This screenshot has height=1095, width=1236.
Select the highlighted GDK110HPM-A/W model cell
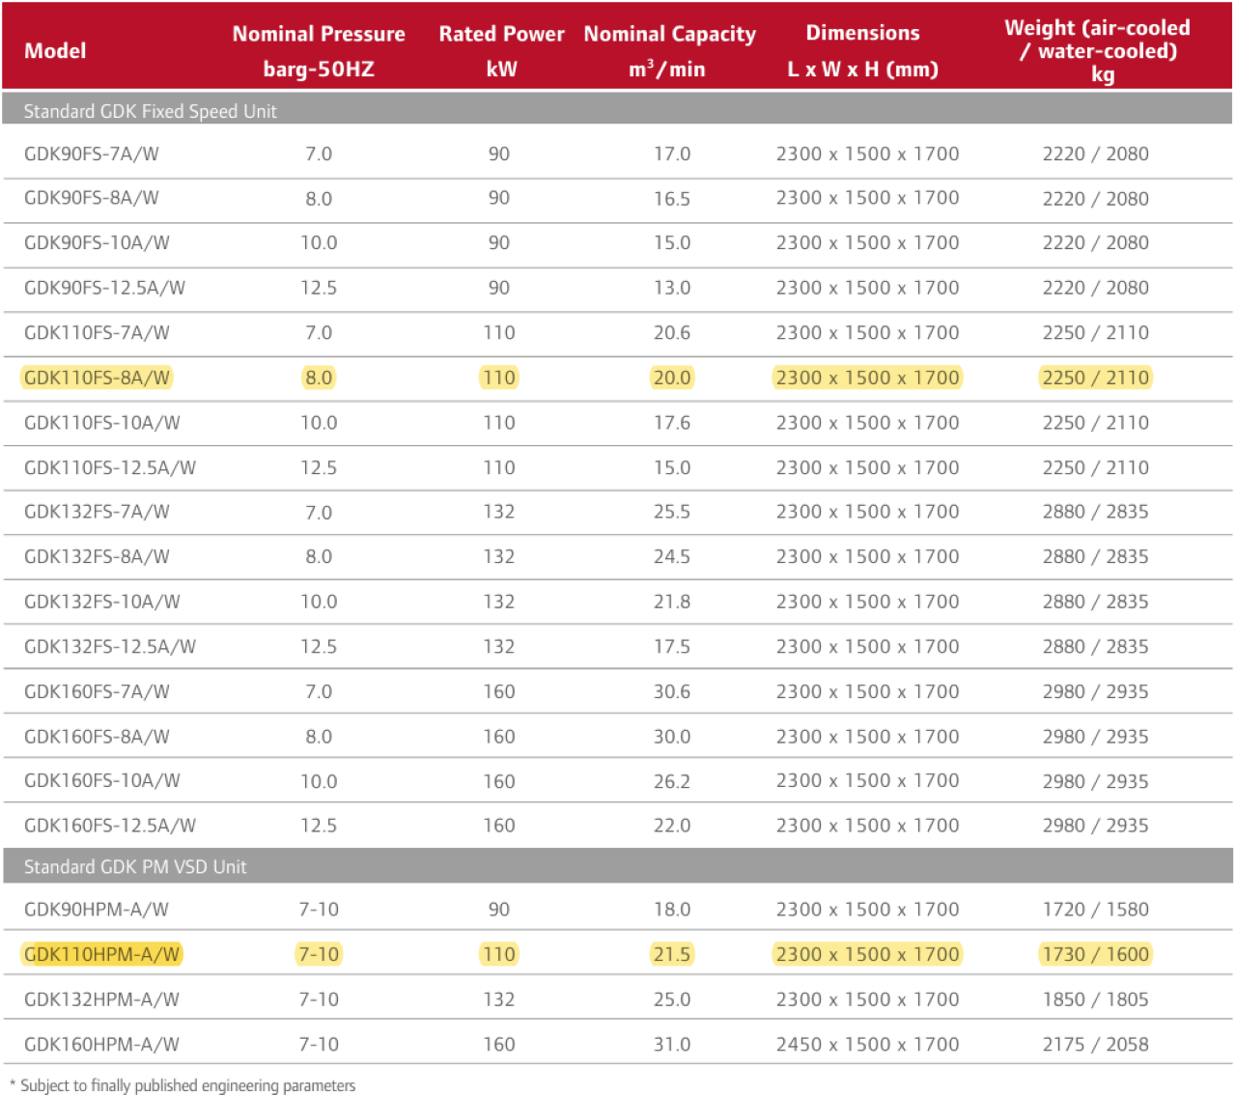point(101,954)
